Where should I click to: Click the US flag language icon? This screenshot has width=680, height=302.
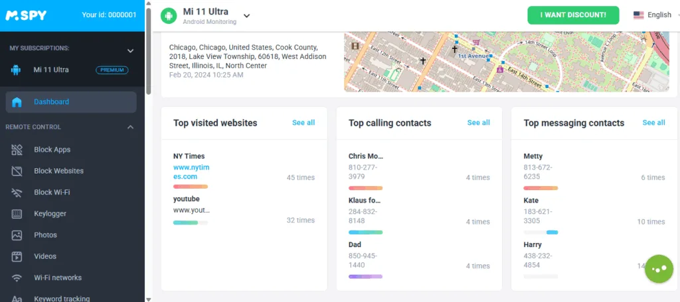638,15
